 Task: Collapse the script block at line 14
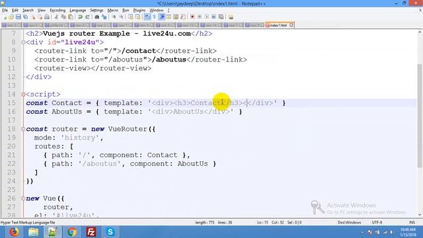point(23,94)
